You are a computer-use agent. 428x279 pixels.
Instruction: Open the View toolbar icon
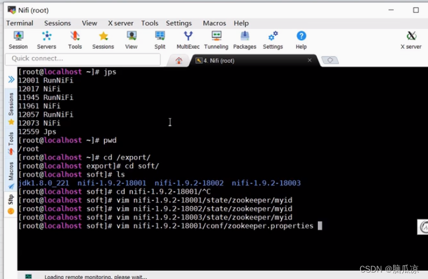[131, 40]
